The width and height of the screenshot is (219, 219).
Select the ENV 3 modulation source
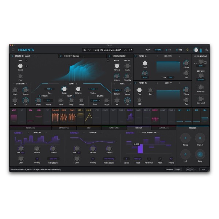tap(72, 116)
